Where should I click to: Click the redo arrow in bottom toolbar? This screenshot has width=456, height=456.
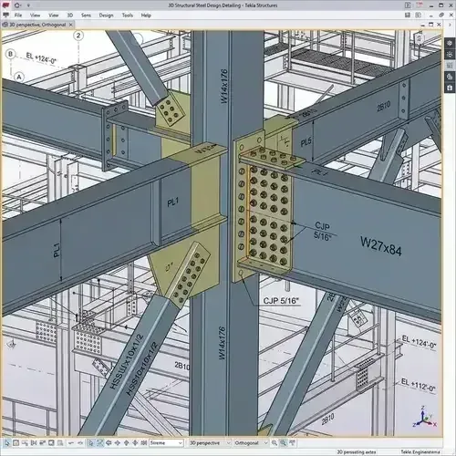click(80, 443)
